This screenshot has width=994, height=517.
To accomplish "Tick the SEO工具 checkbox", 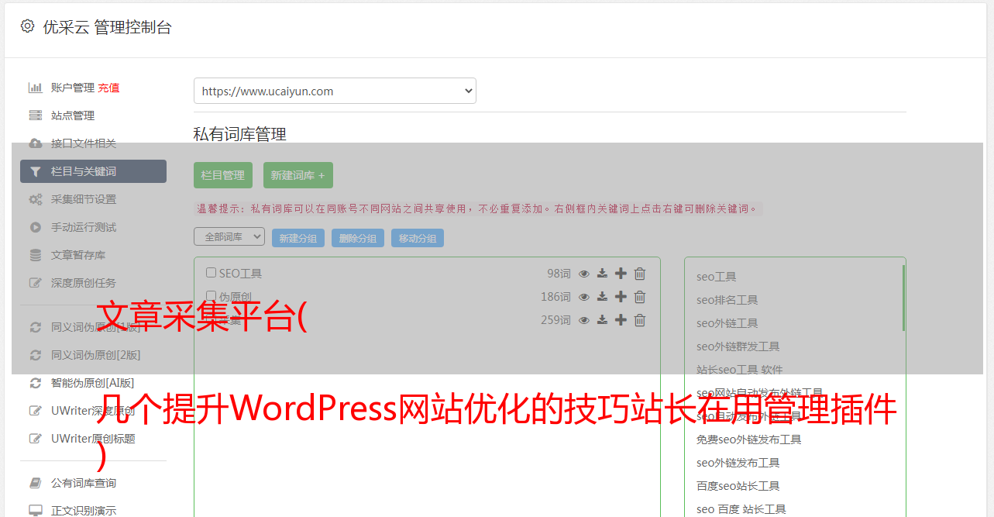I will (x=211, y=273).
